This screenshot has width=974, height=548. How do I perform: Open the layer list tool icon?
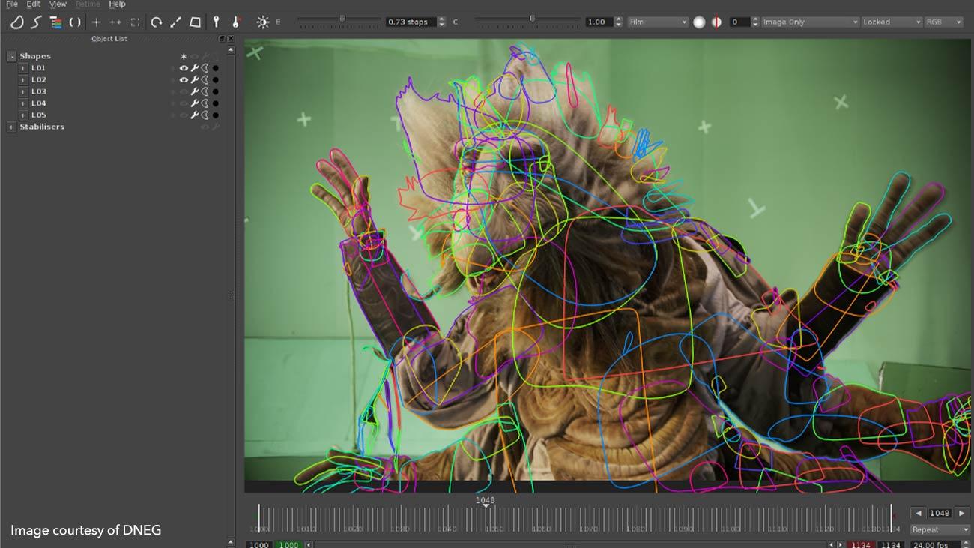point(55,22)
